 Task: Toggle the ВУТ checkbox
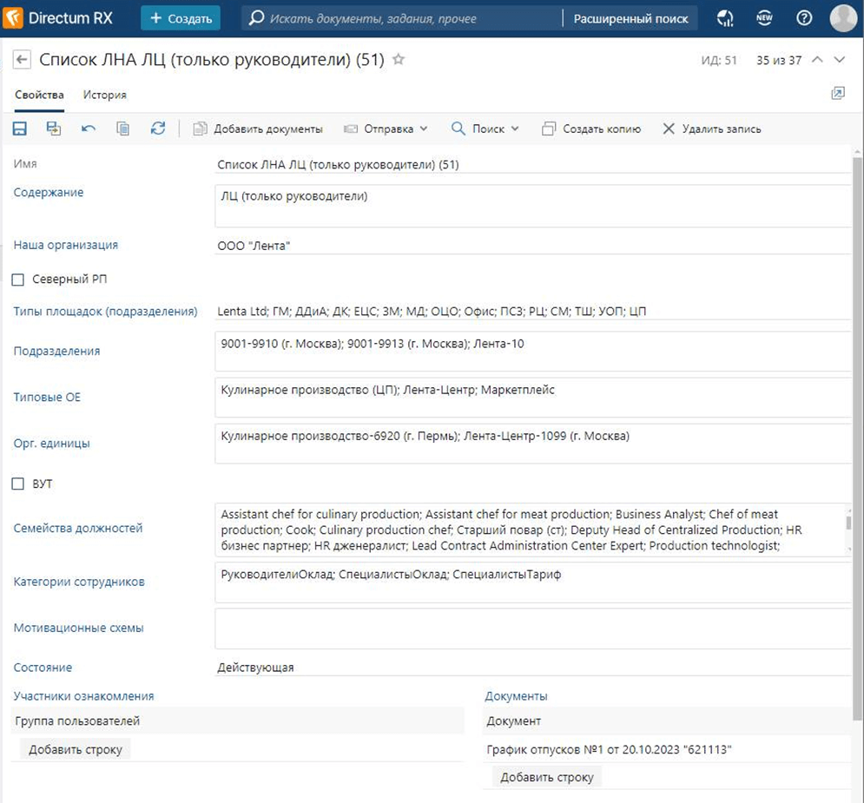[18, 484]
